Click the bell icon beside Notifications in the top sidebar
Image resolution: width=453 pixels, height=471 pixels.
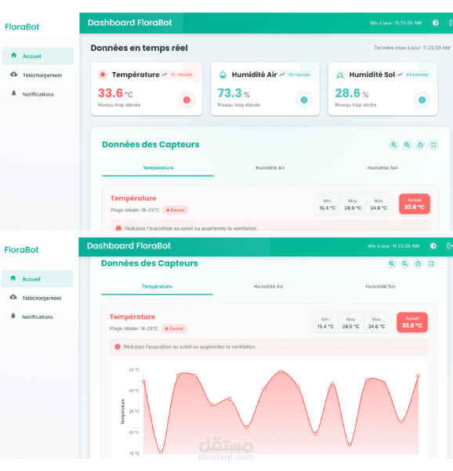pyautogui.click(x=14, y=93)
